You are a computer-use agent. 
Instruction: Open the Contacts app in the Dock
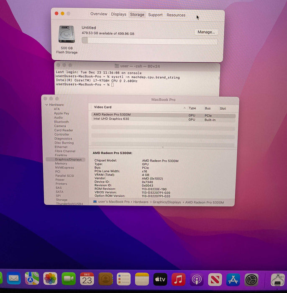click(105, 279)
